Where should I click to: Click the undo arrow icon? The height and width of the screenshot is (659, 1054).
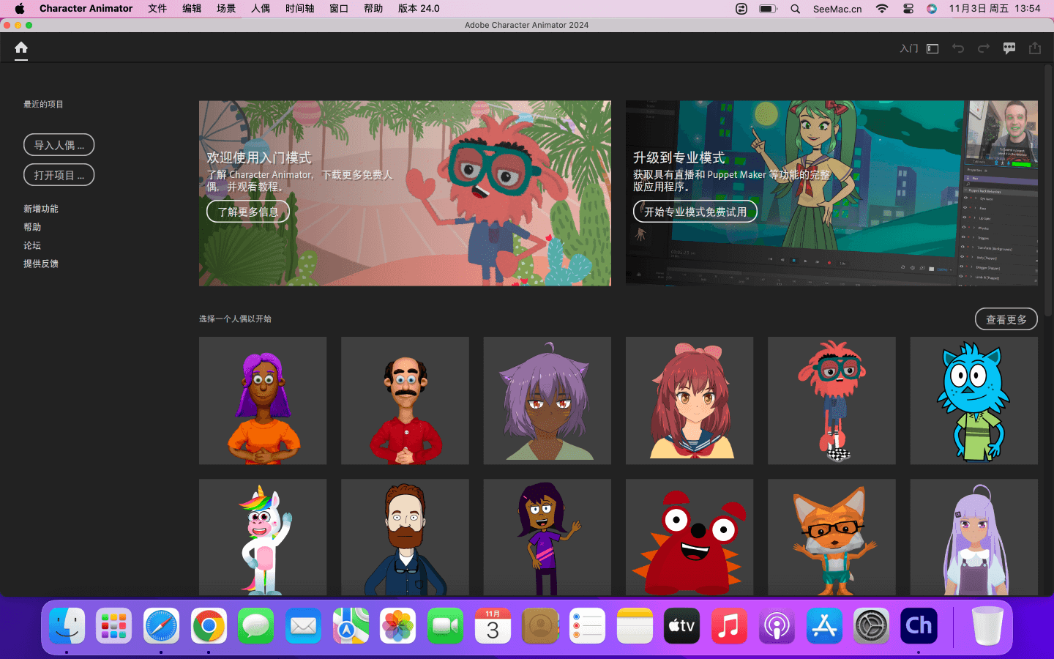(958, 48)
